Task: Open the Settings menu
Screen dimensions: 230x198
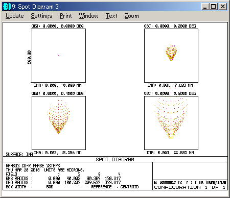Action: coord(41,16)
